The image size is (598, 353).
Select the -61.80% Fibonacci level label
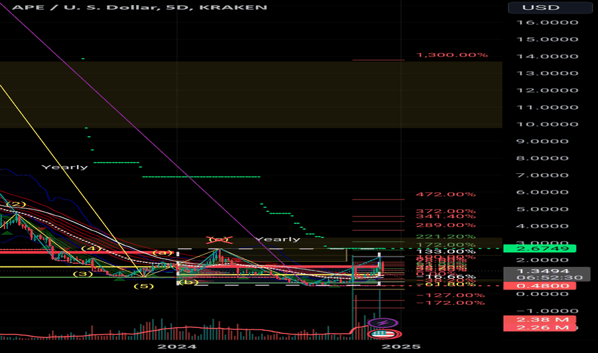[x=445, y=285]
